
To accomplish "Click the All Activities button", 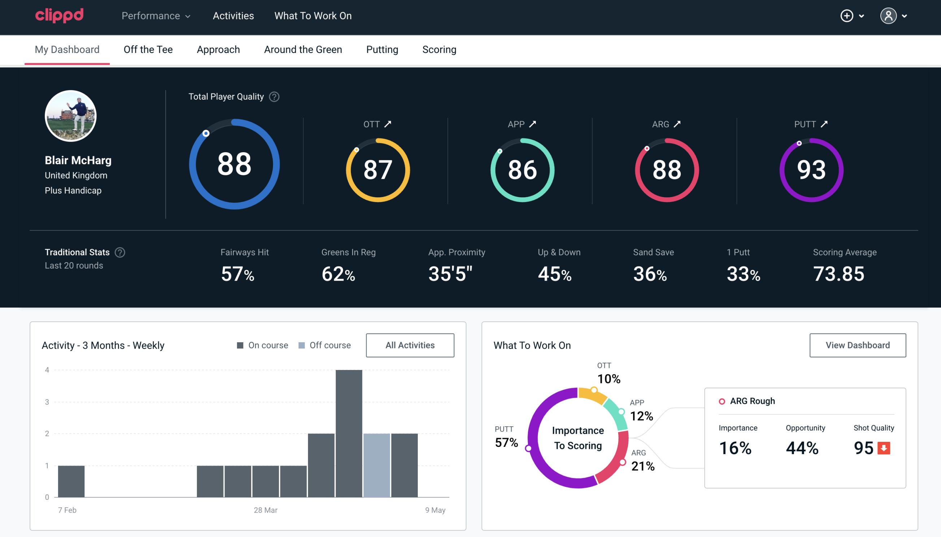I will tap(410, 345).
